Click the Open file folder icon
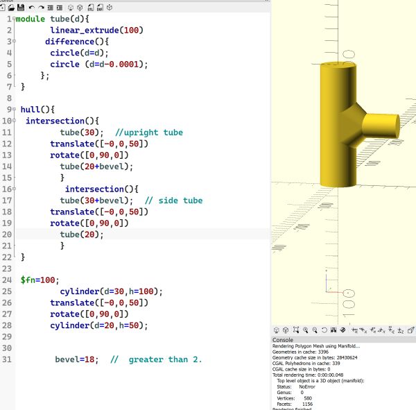The image size is (416, 410). point(11,7)
